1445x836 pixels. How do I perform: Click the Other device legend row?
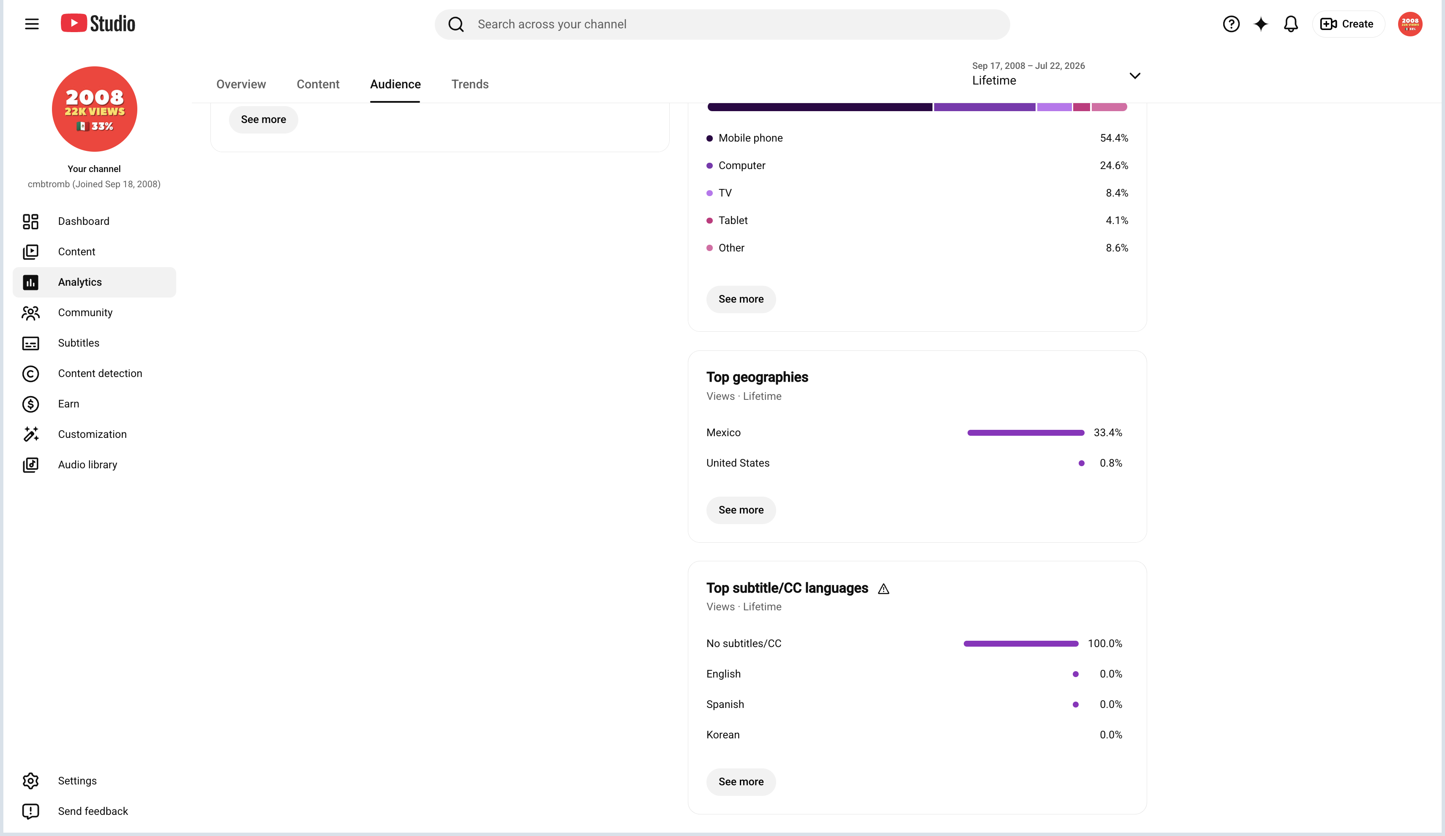917,249
